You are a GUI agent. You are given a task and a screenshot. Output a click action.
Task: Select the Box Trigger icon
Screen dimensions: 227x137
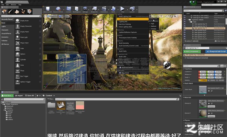tap(18, 76)
